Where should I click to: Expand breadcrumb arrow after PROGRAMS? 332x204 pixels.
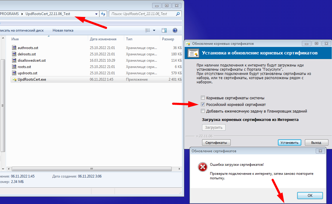coord(22,14)
